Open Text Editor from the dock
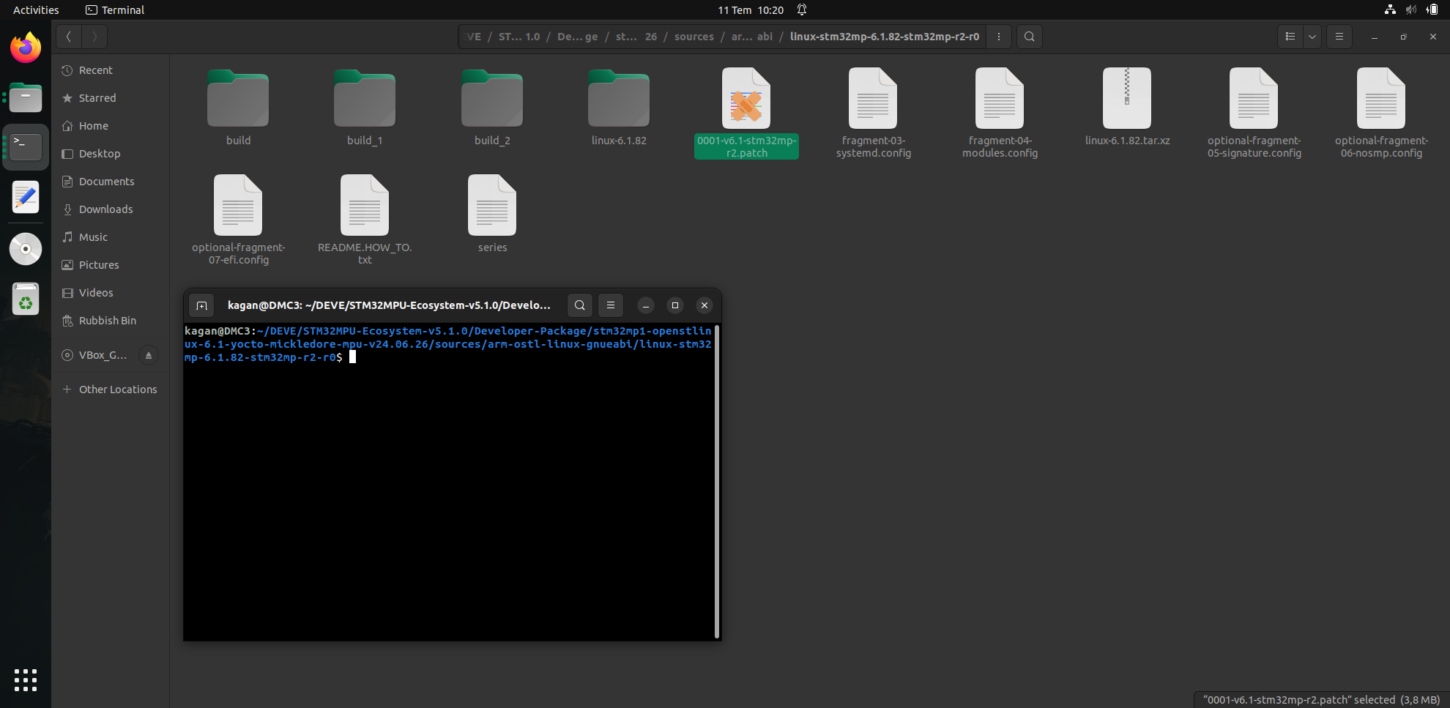The width and height of the screenshot is (1450, 708). (25, 197)
